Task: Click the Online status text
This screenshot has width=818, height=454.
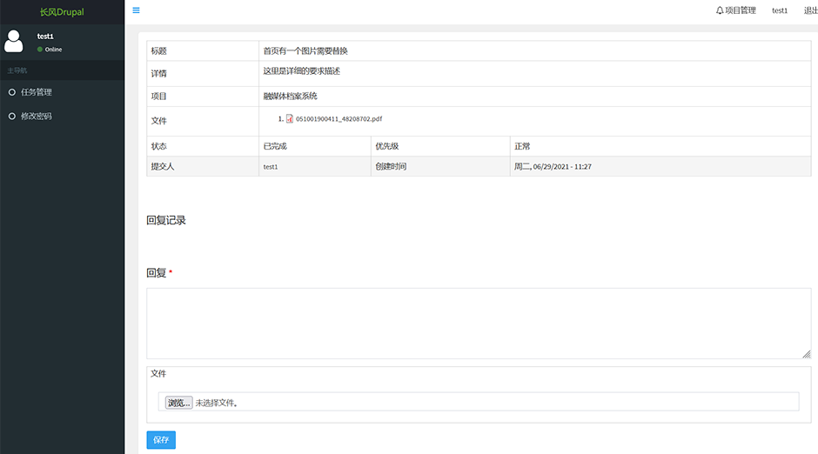Action: (x=53, y=50)
